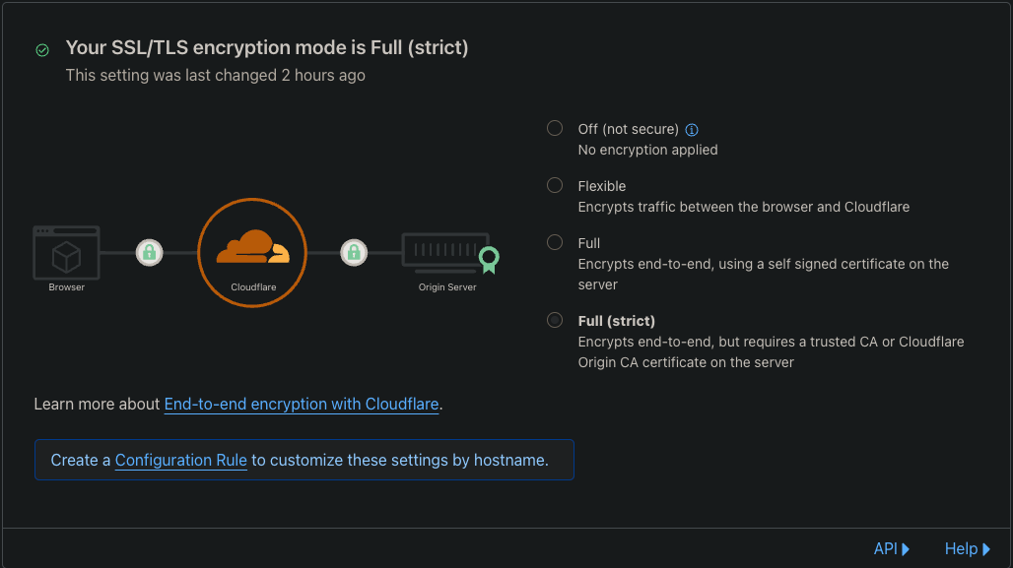
Task: Click the green certificate badge on server
Action: pyautogui.click(x=488, y=260)
